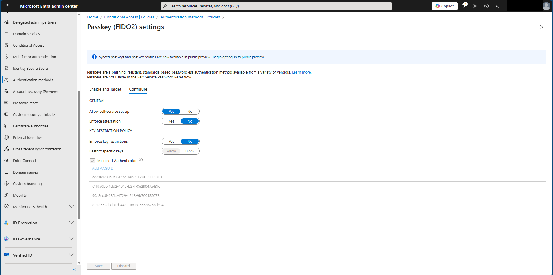Expand the ID Protection section

[x=71, y=223]
